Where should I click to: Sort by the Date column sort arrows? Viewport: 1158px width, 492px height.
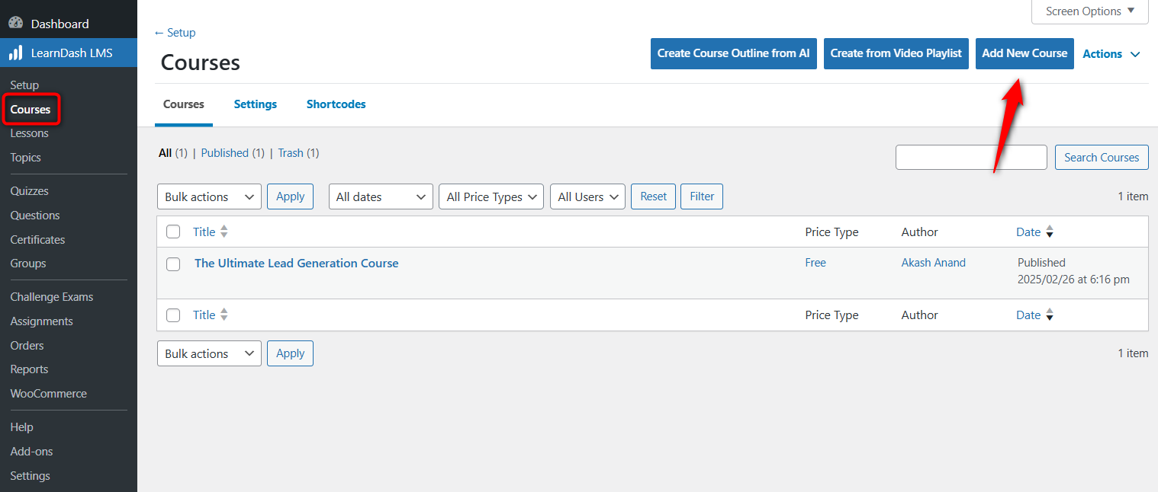[1050, 231]
